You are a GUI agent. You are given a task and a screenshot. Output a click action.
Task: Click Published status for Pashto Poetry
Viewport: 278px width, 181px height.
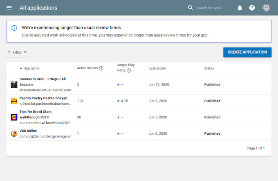pos(212,101)
